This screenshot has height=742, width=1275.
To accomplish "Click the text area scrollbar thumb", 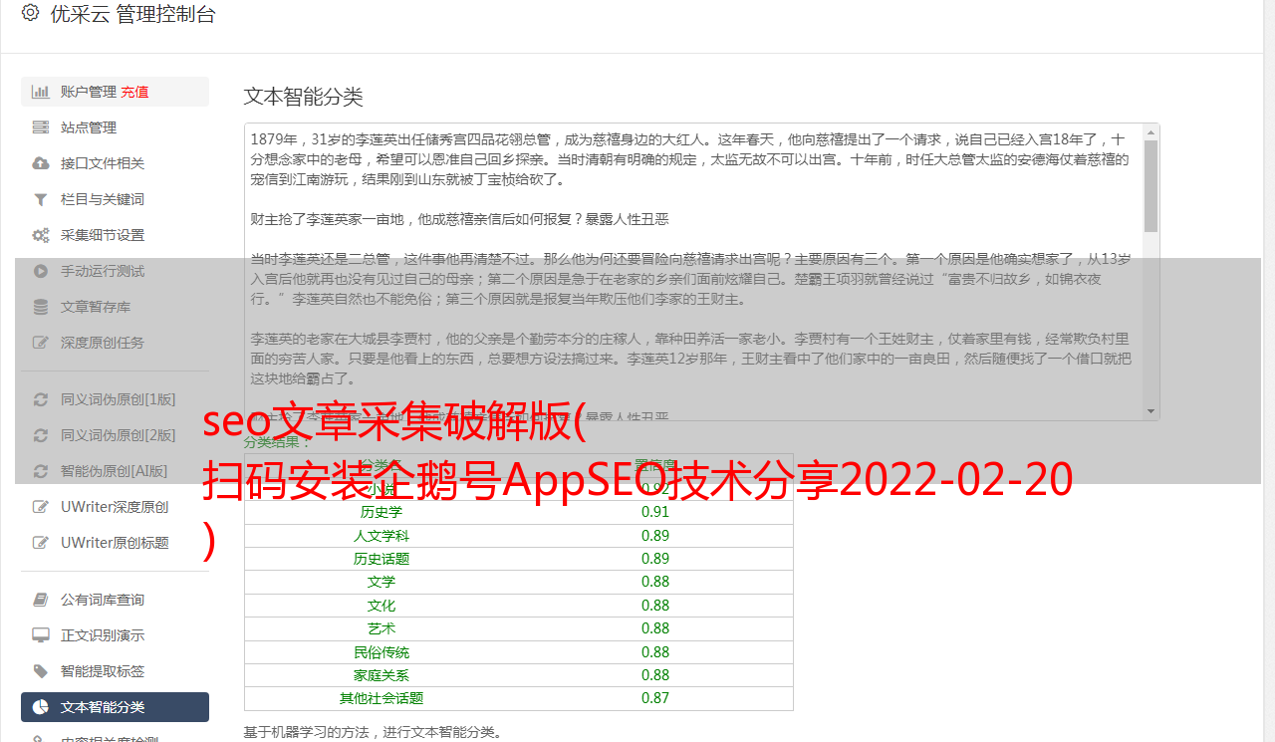I will (1151, 185).
